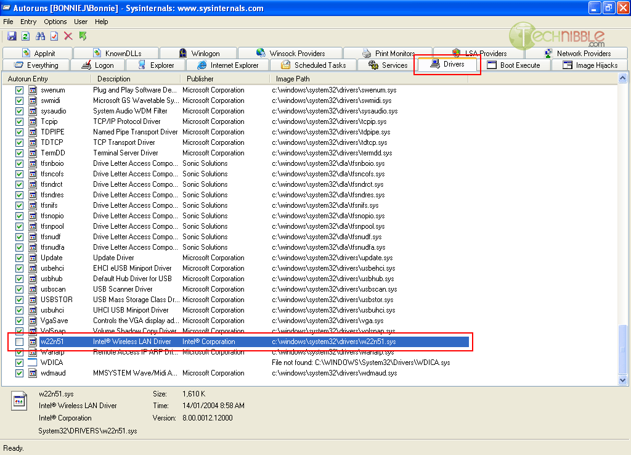
Task: Click the file icon of tfsnudfa row
Action: coord(33,247)
